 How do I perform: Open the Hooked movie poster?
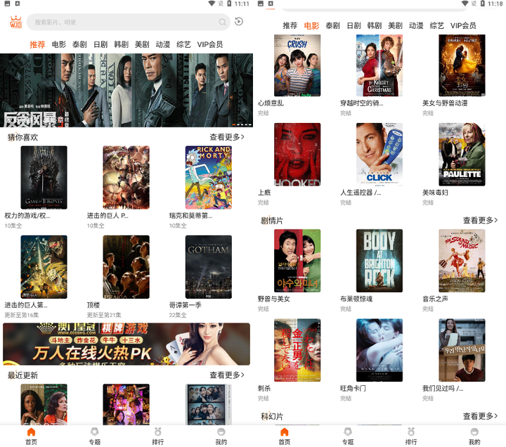coord(297,155)
